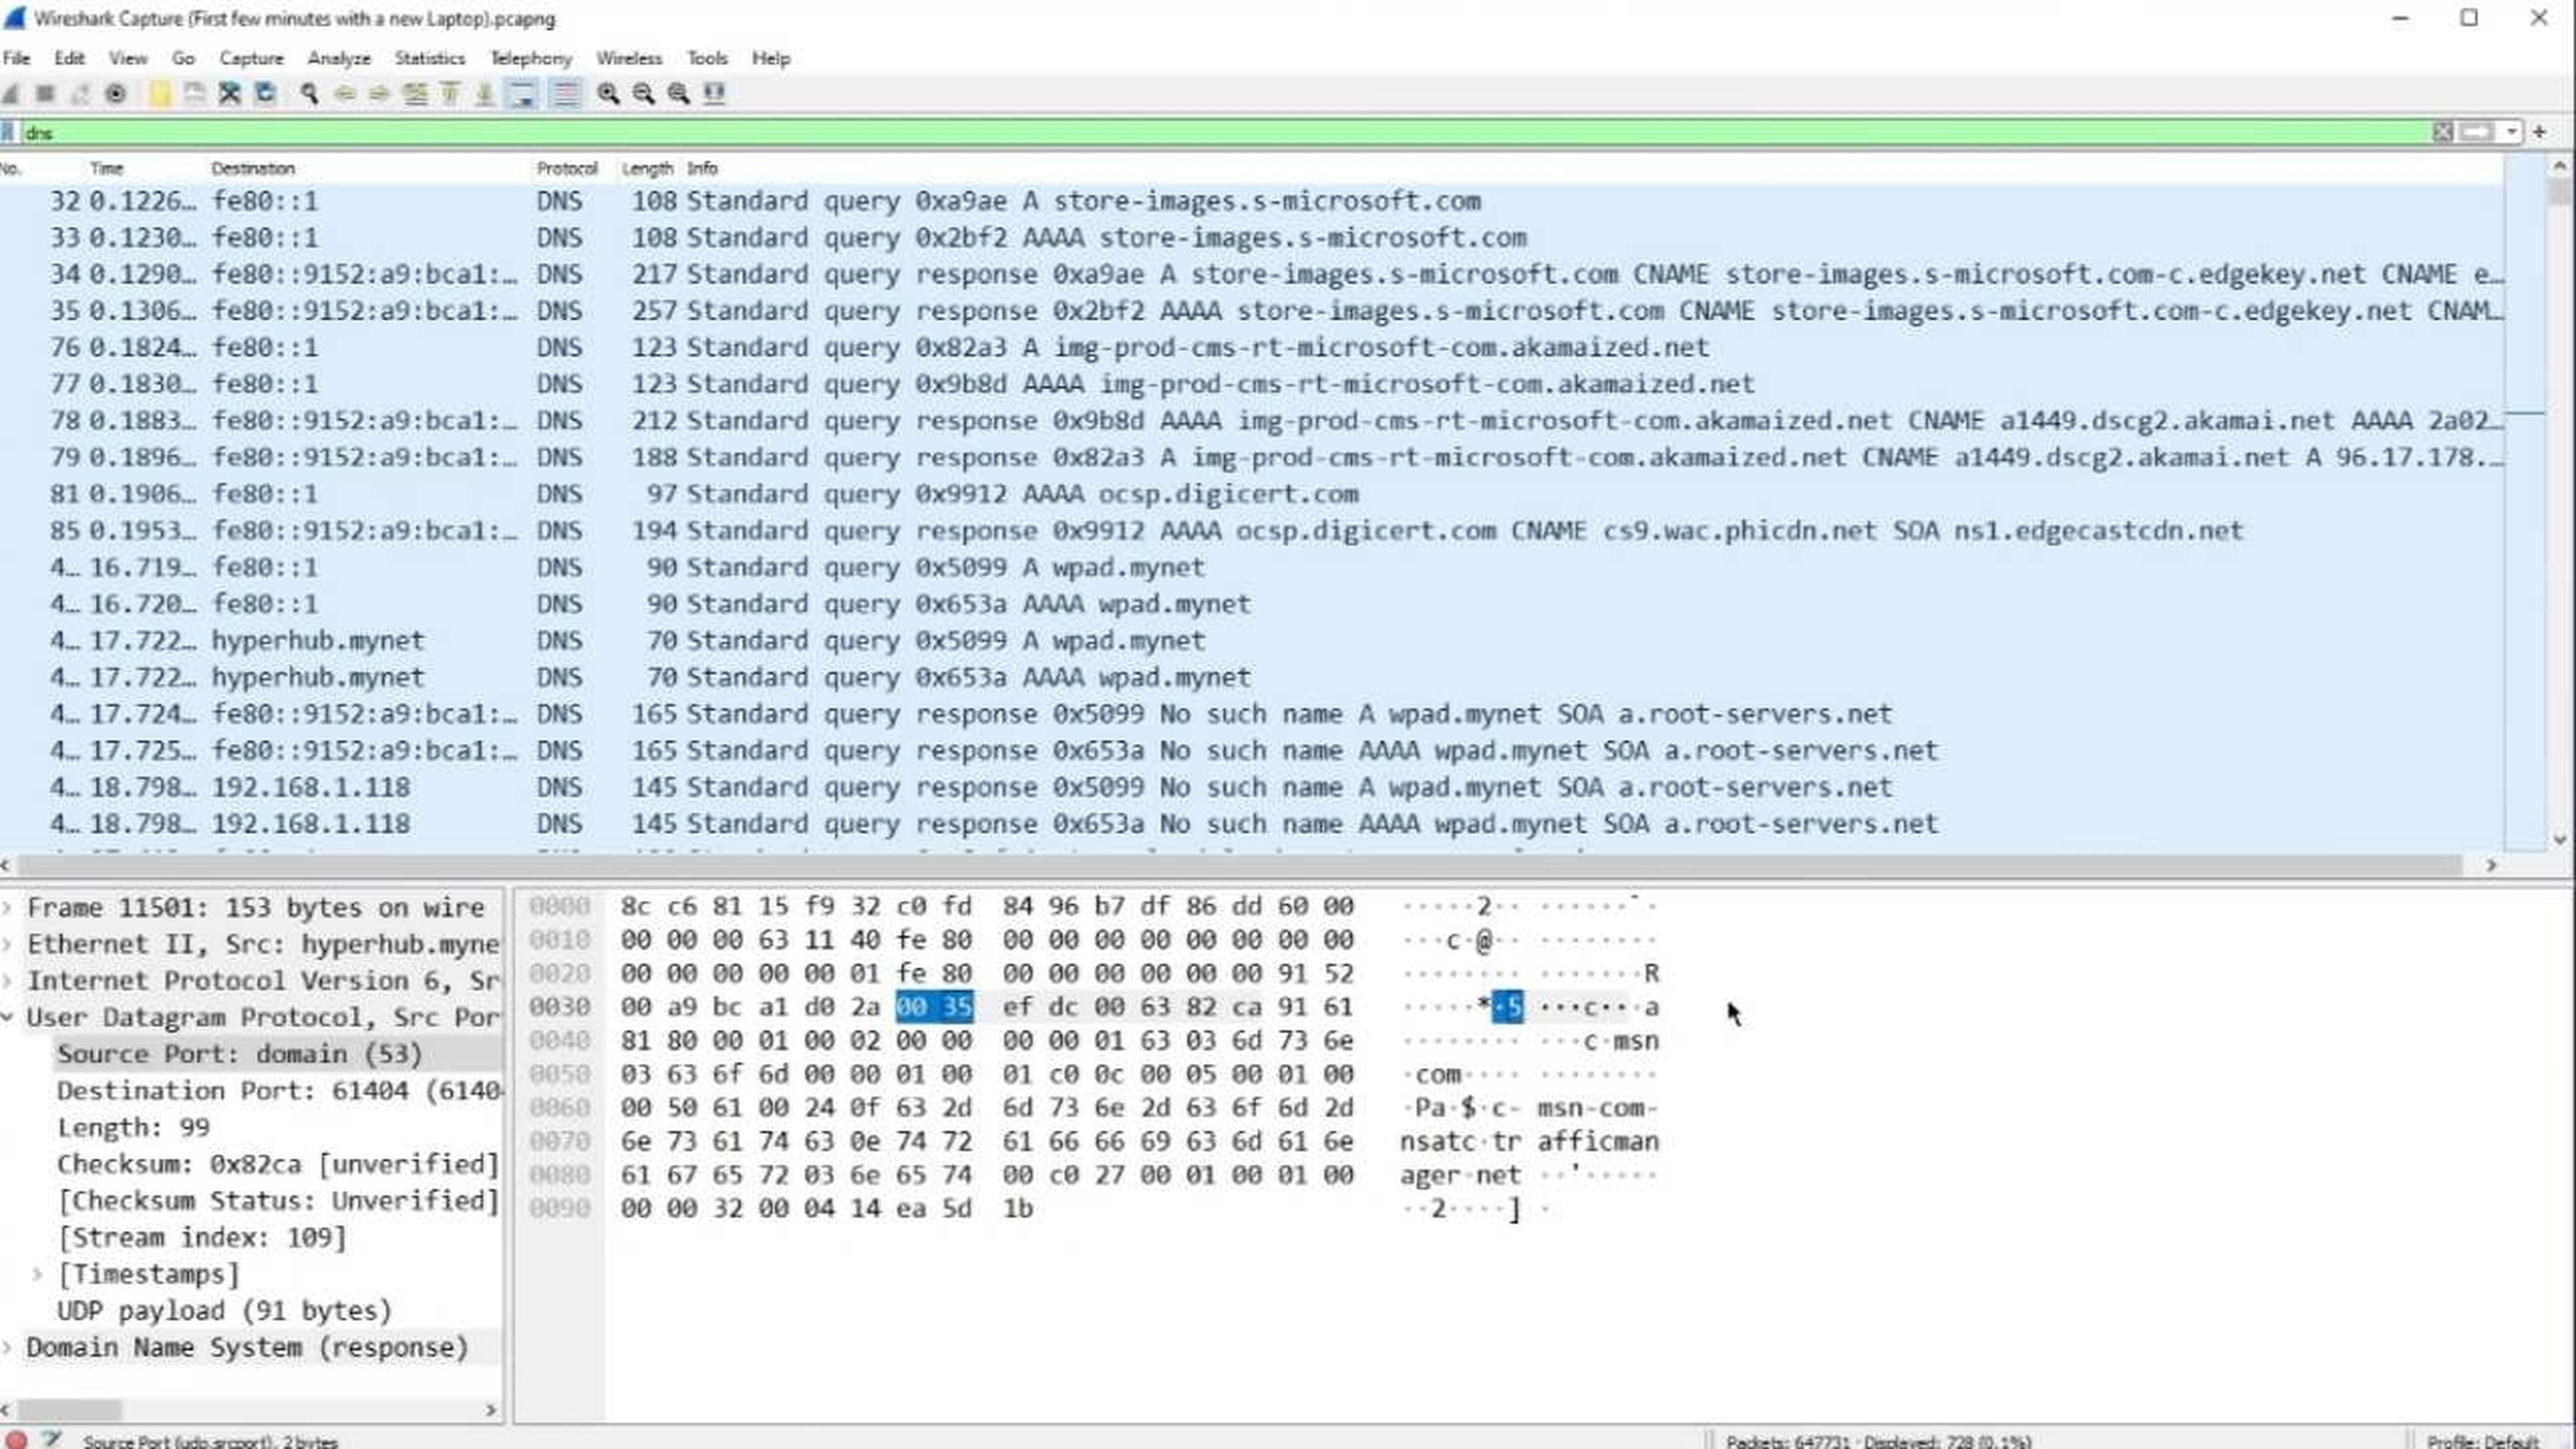Close the capture file with the X icon
Screen dimensions: 2576x1449
(x=230, y=93)
